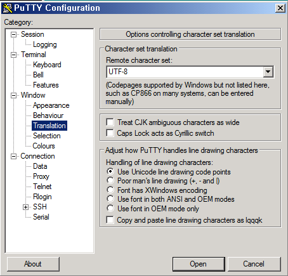The height and width of the screenshot is (276, 288).
Task: Click the Cancel button
Action: (x=254, y=264)
